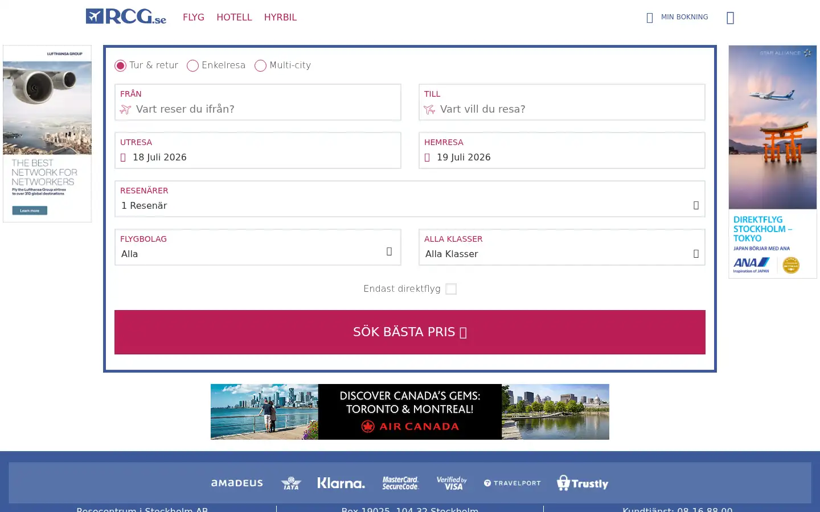
Task: Click the Box 19025 address text
Action: click(x=410, y=509)
